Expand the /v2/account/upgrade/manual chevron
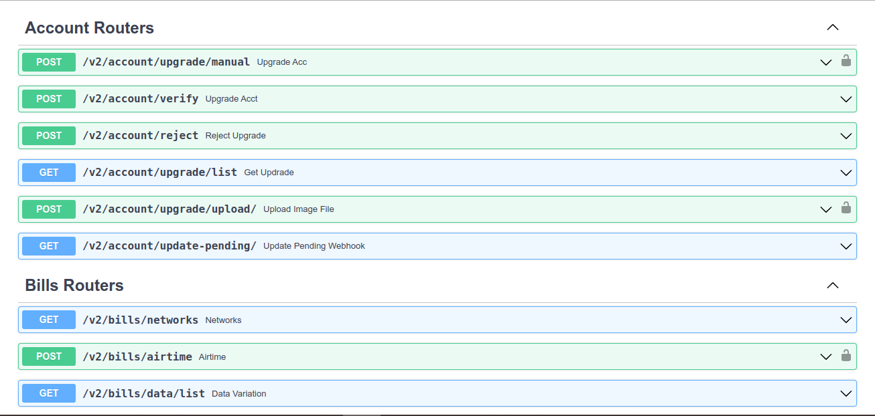 pos(826,62)
